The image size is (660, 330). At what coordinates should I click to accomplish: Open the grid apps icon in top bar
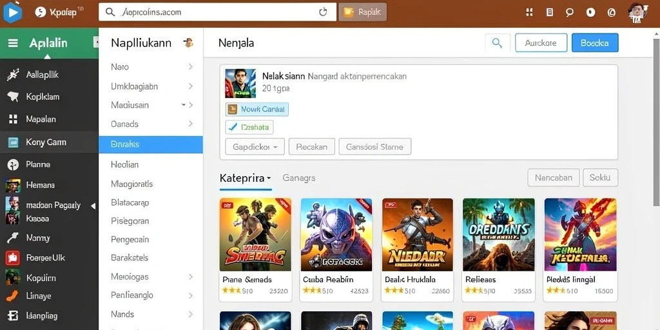tap(530, 13)
